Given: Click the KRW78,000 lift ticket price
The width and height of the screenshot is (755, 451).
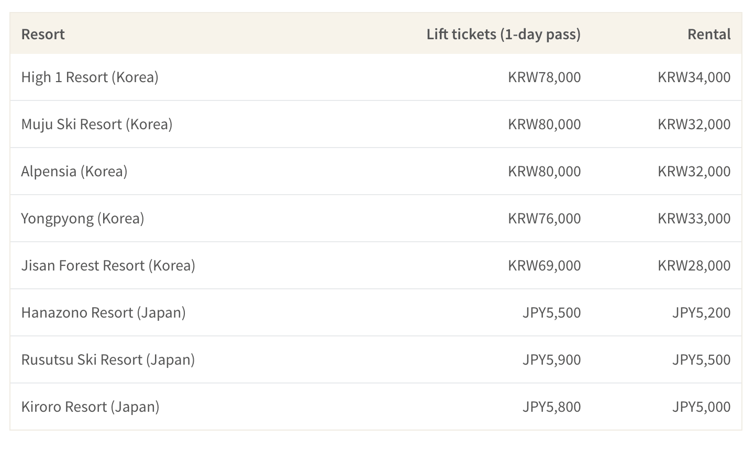Looking at the screenshot, I should [545, 77].
